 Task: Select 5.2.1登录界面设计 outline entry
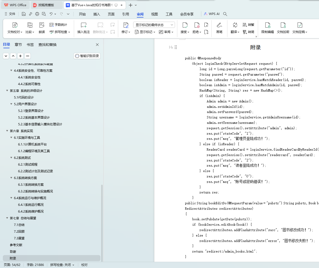click(x=31, y=111)
